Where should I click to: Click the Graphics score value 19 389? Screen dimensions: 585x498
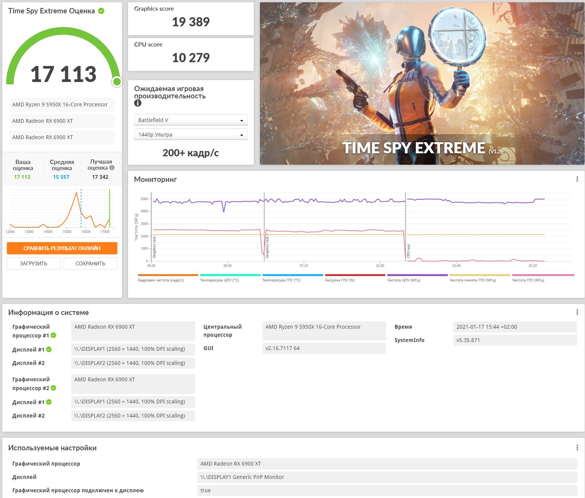pyautogui.click(x=191, y=22)
